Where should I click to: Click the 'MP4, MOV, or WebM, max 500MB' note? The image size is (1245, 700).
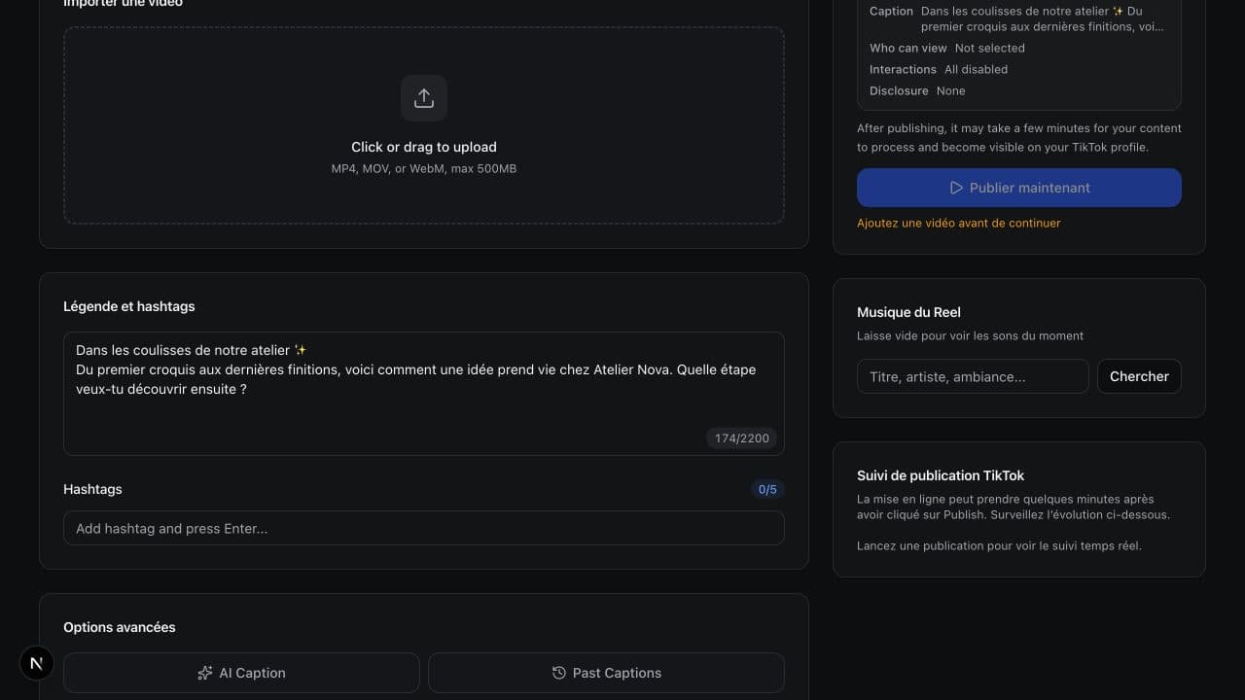424,168
